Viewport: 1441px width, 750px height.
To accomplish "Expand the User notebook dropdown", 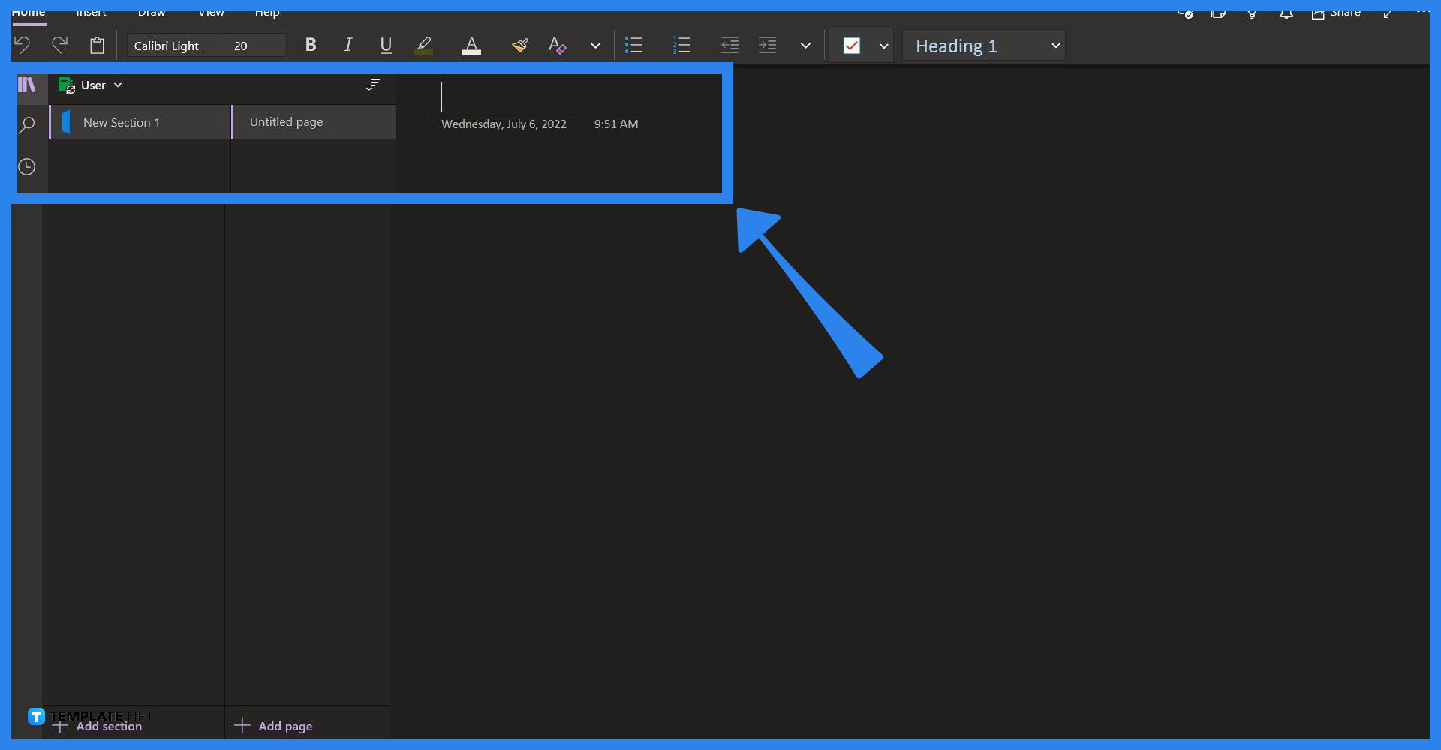I will click(x=119, y=85).
